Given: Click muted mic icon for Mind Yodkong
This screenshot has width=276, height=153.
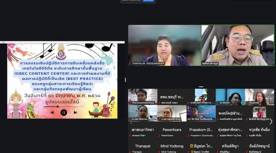Looking at the screenshot, I should (159, 152).
